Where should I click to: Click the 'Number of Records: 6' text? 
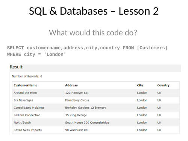[27, 76]
